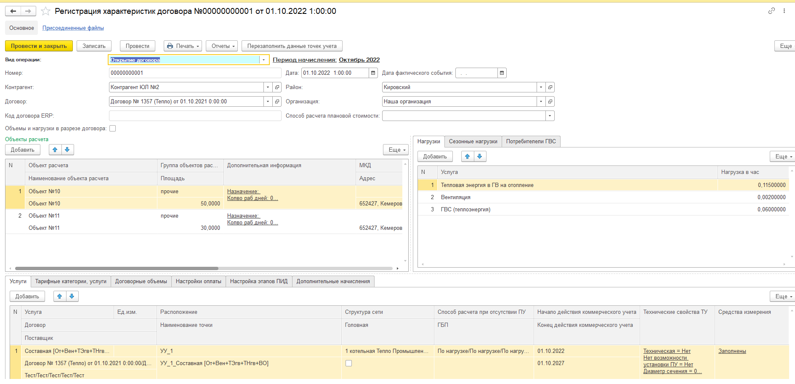This screenshot has width=795, height=384.
Task: Toggle Объемы и нагрузки в разрезе договора checkbox
Action: 113,129
